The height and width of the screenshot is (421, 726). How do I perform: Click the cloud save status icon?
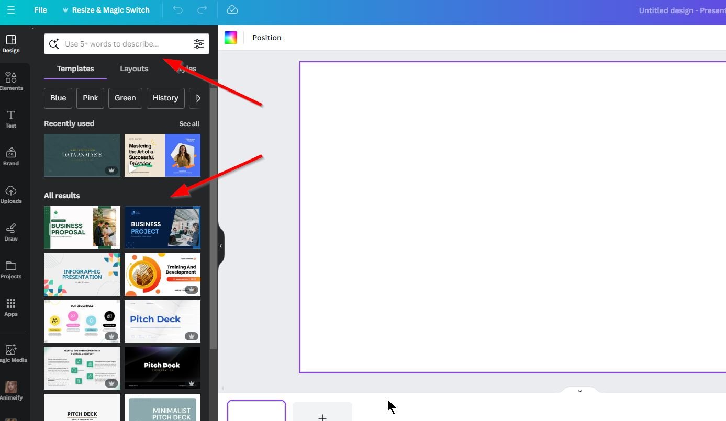point(232,10)
